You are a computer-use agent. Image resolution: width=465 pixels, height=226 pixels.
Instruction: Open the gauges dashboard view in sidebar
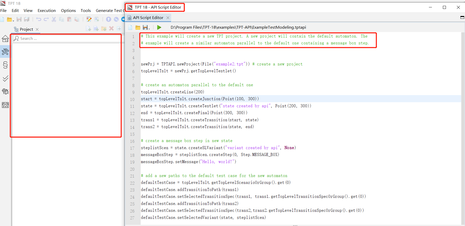pyautogui.click(x=5, y=105)
